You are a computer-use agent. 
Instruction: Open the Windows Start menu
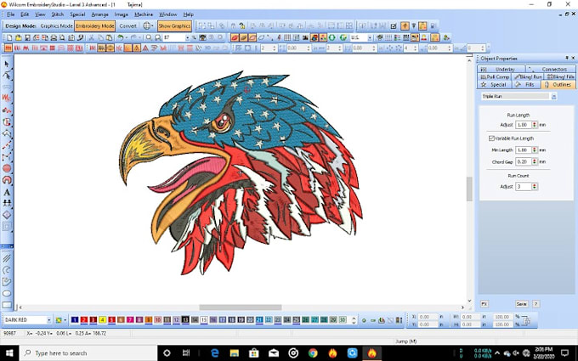pyautogui.click(x=9, y=353)
